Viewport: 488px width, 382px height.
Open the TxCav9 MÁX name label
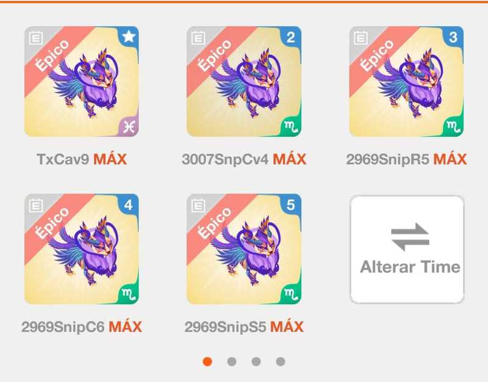(82, 159)
